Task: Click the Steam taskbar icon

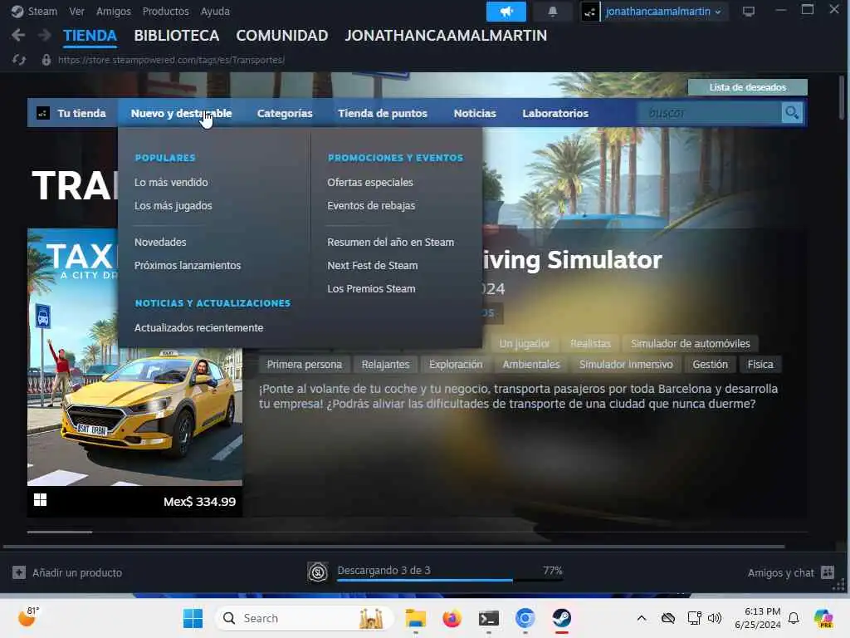Action: pyautogui.click(x=562, y=618)
